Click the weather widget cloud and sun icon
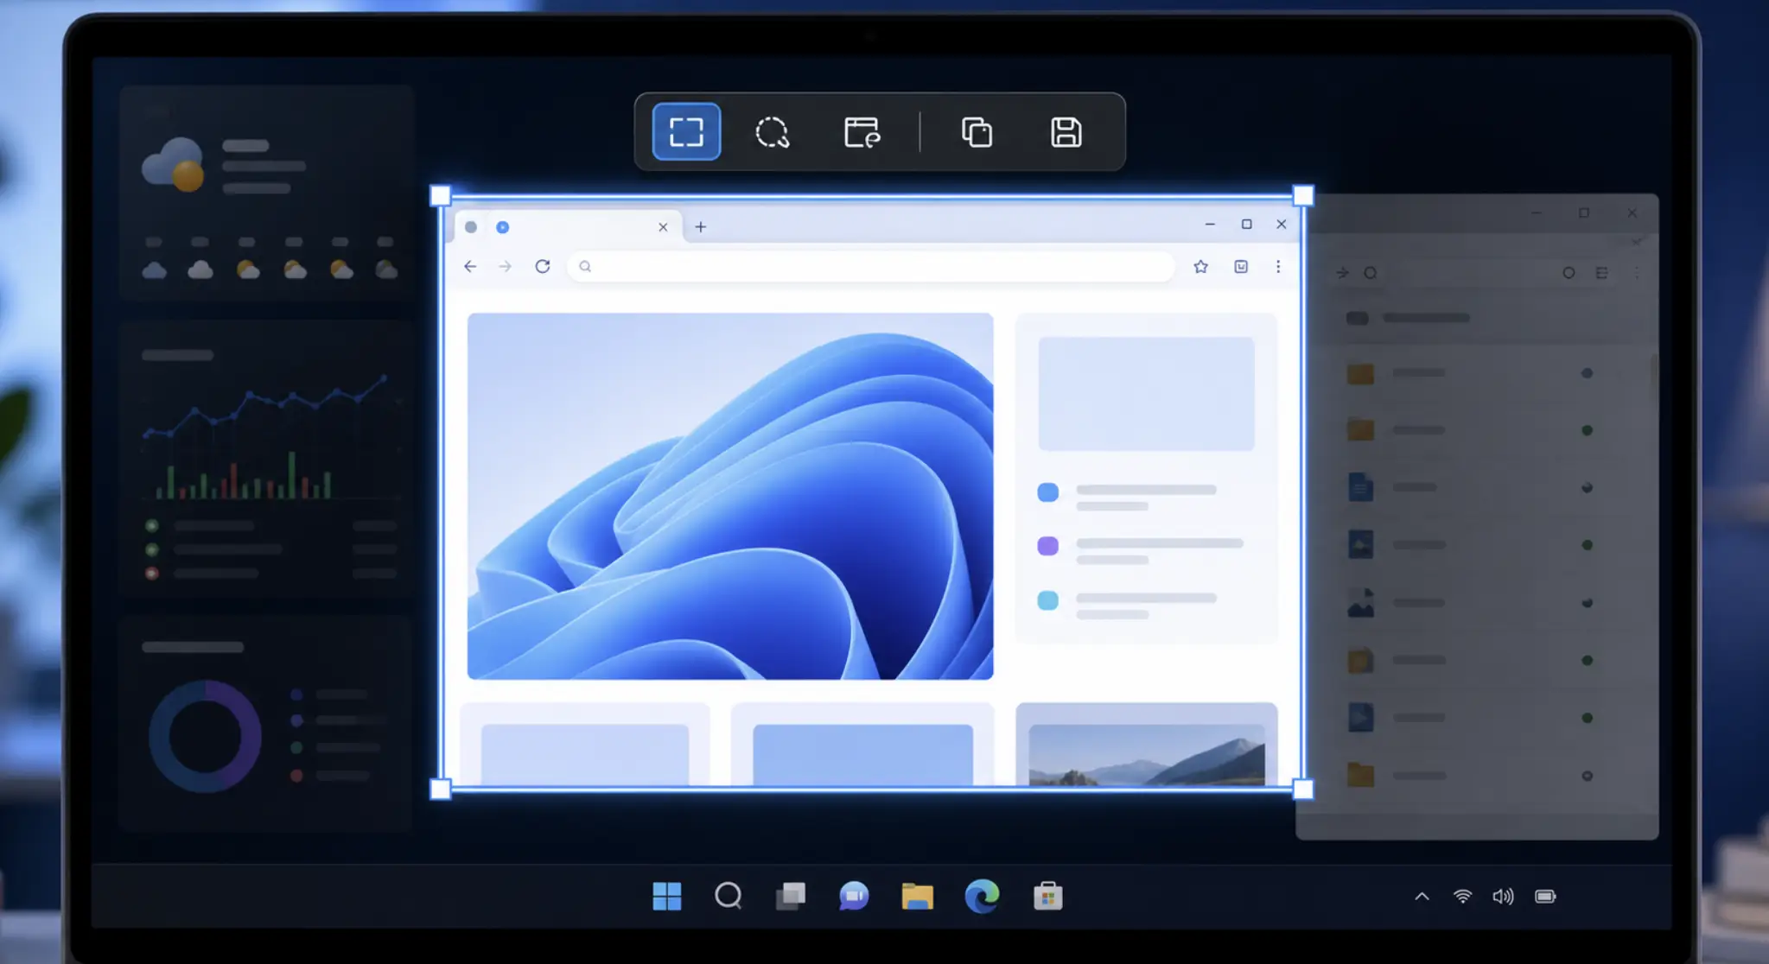The image size is (1769, 964). (174, 163)
